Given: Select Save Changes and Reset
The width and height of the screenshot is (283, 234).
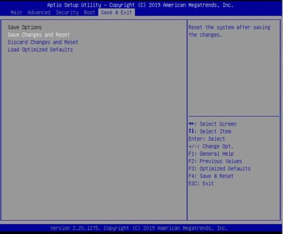Looking at the screenshot, I should [39, 35].
